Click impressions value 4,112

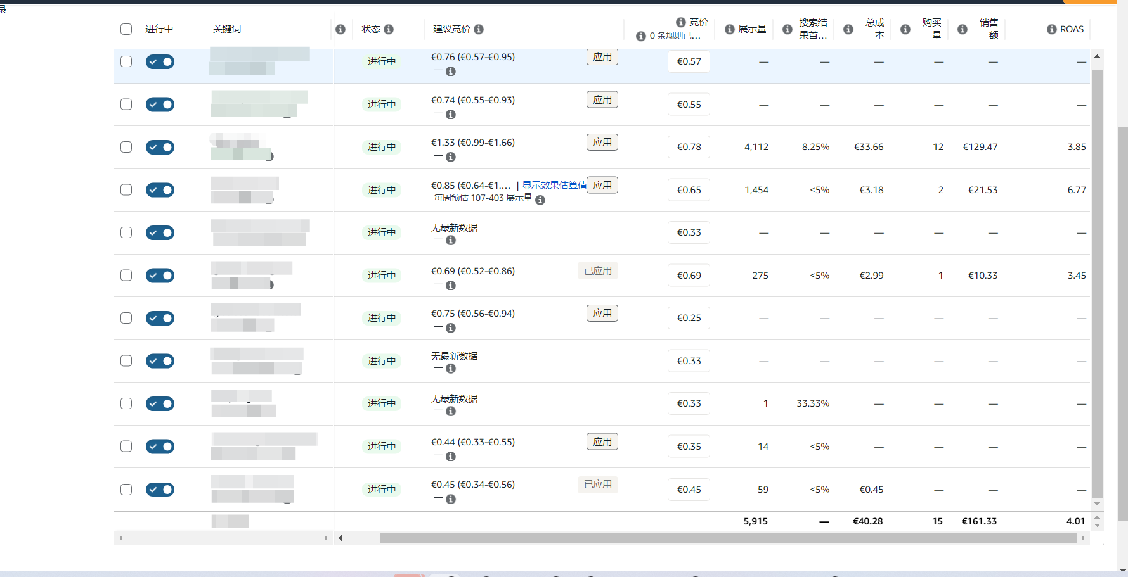(x=756, y=147)
